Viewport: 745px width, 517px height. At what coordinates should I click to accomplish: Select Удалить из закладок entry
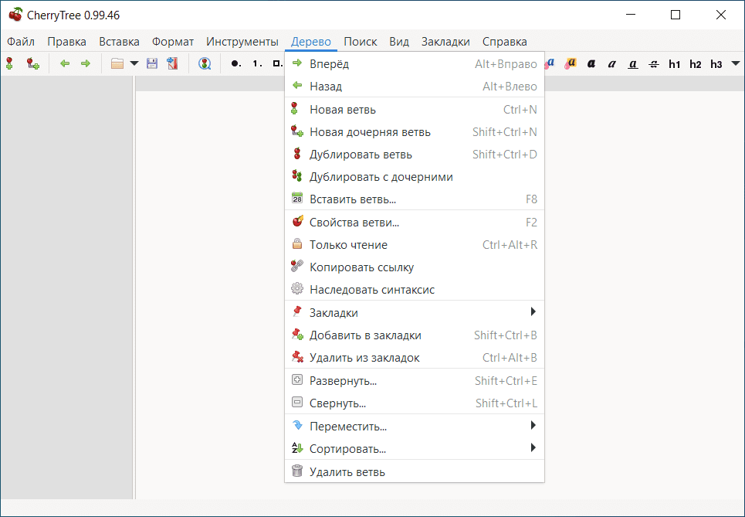tap(415, 357)
